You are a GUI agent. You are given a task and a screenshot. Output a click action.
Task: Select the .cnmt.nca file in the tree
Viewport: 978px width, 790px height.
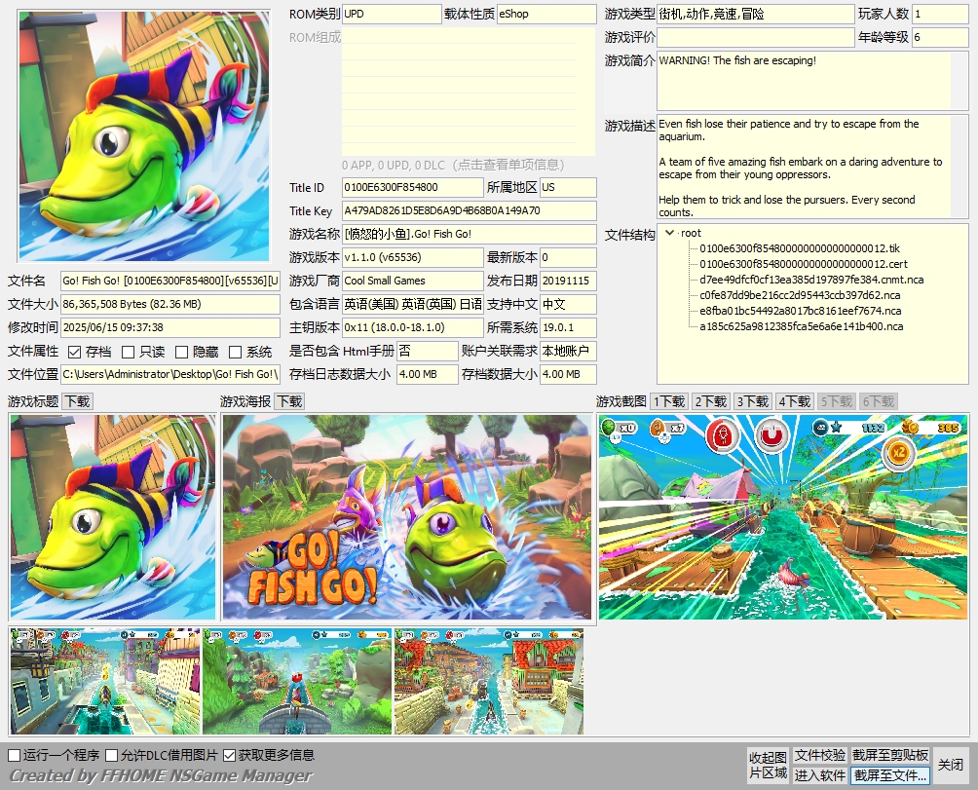(x=810, y=280)
